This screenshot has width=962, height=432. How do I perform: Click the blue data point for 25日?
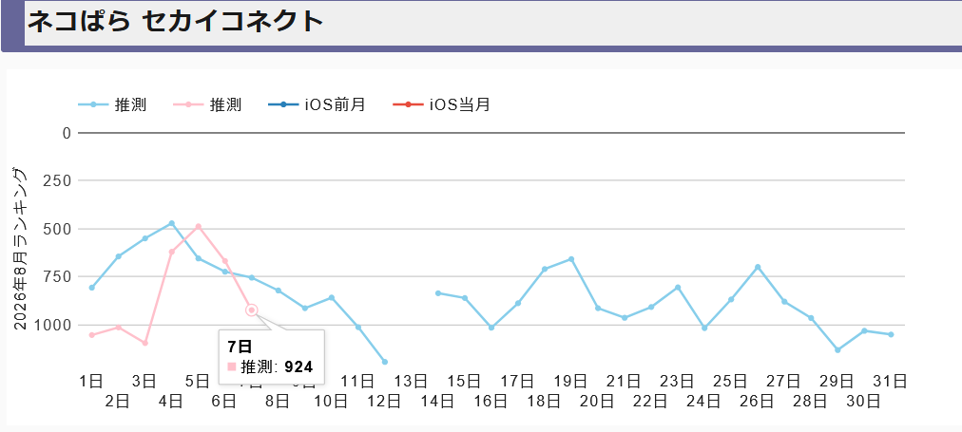pos(731,300)
